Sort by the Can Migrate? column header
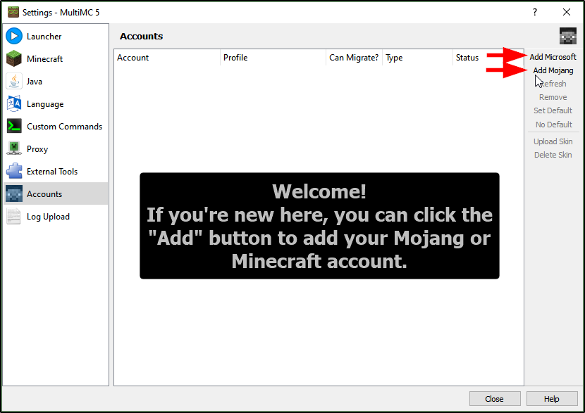This screenshot has width=585, height=413. [x=354, y=58]
